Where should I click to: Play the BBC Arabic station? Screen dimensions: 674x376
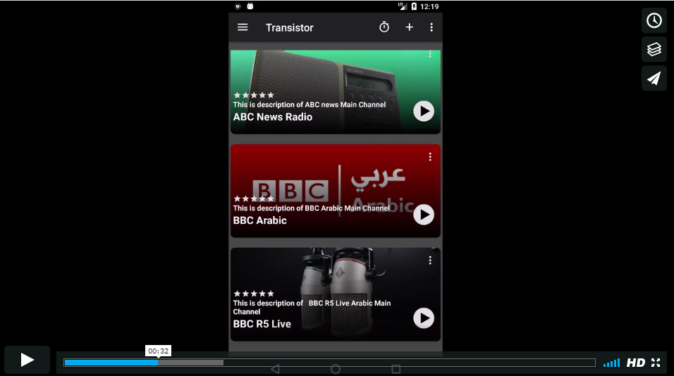coord(424,215)
